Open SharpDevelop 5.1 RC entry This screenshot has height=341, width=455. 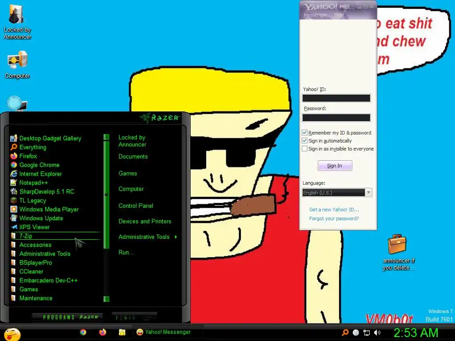[x=42, y=192]
